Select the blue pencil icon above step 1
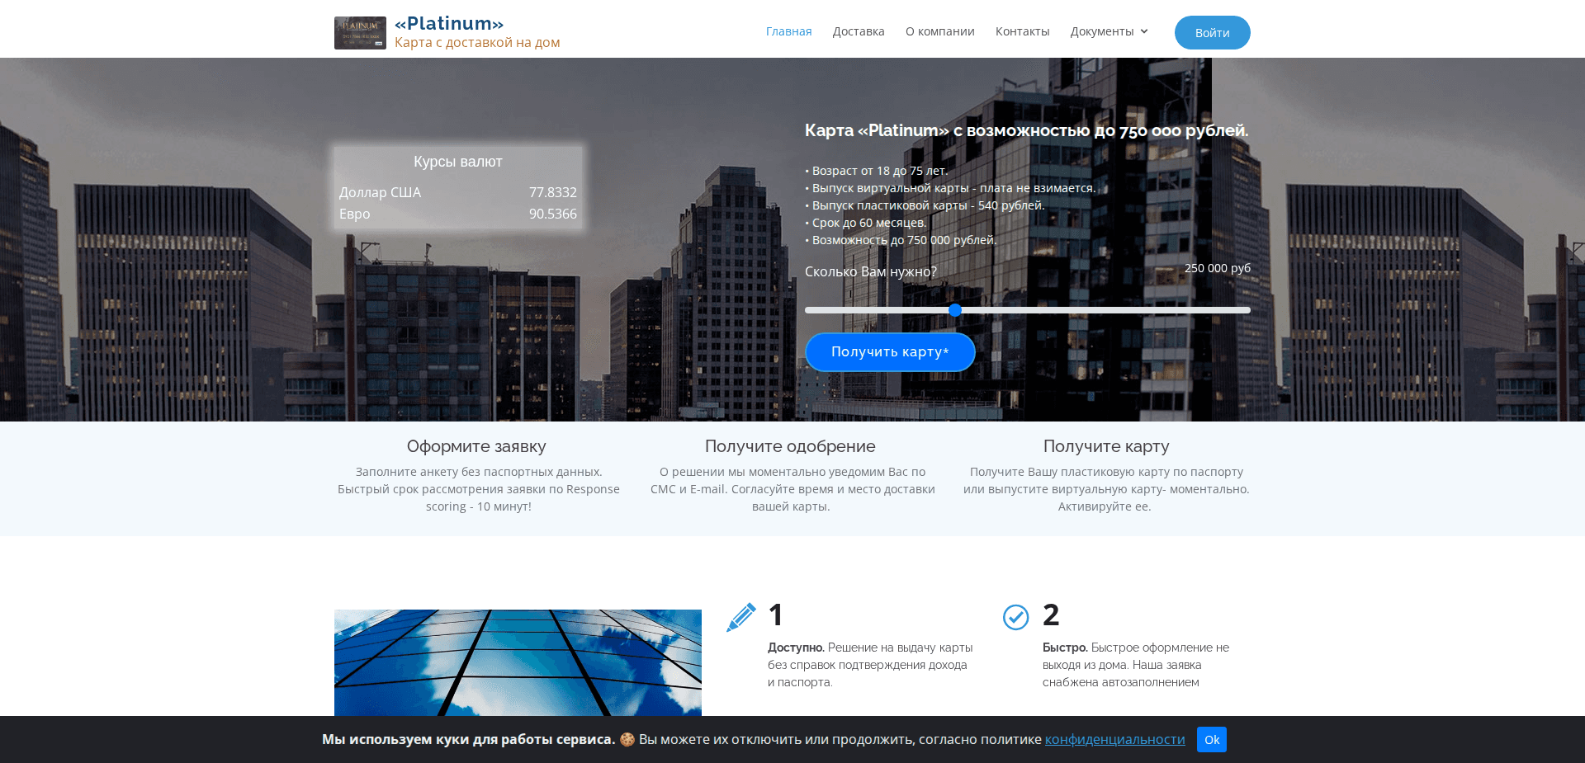This screenshot has width=1585, height=763. point(740,616)
